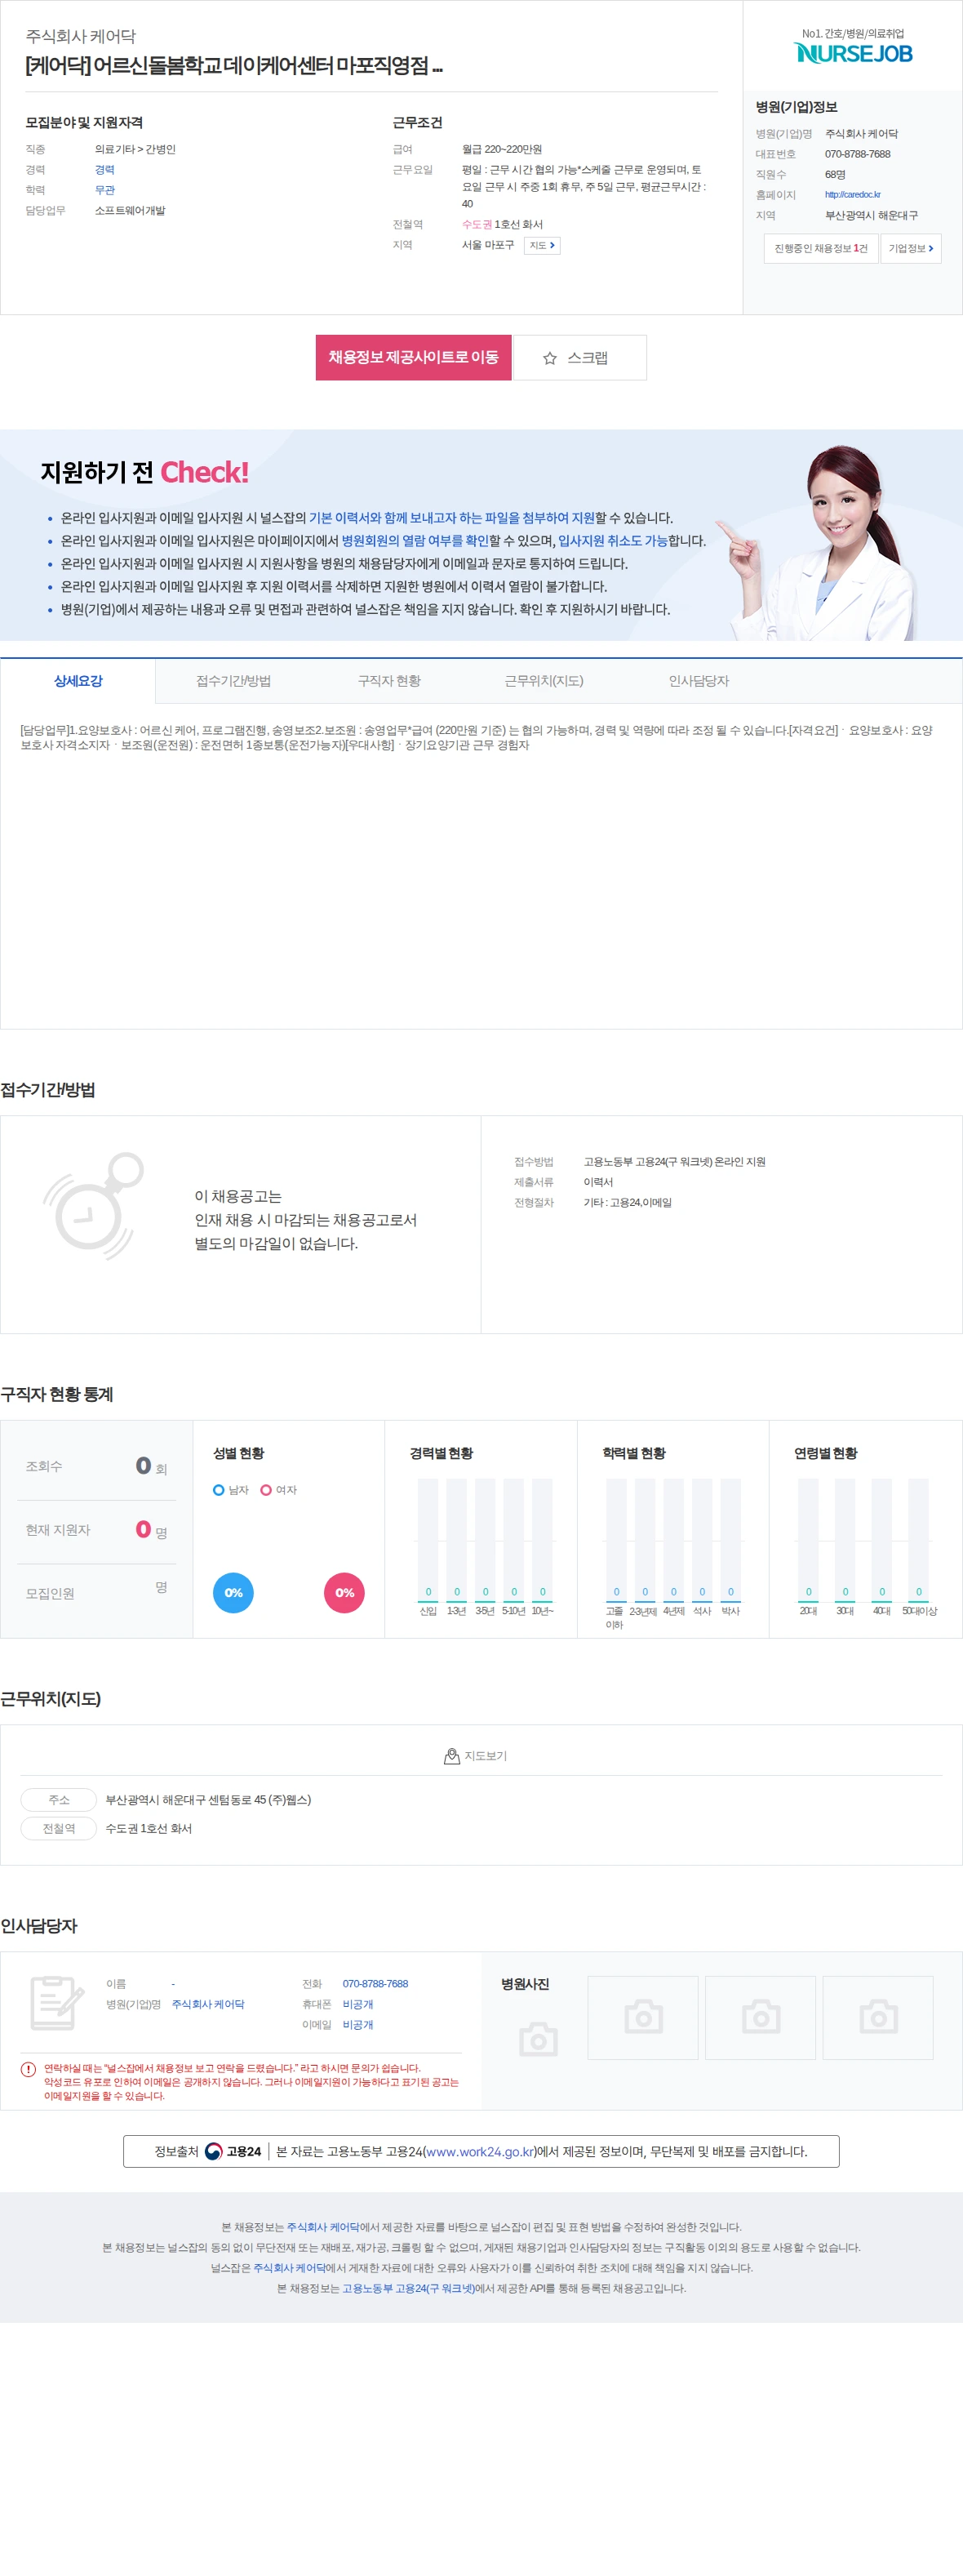Click the red warning icon by contact notice
This screenshot has height=2576, width=963.
28,2069
